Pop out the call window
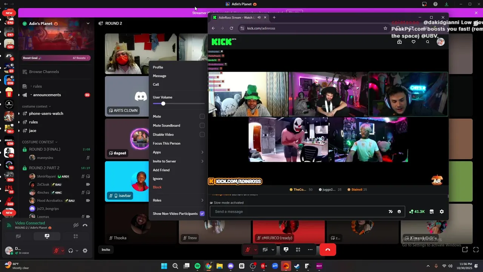 click(x=465, y=250)
